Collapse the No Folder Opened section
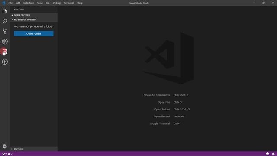 coord(34,19)
